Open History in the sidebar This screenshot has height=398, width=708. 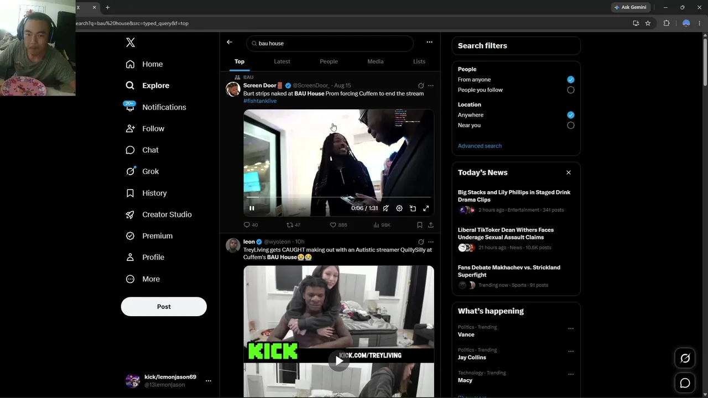click(146, 193)
